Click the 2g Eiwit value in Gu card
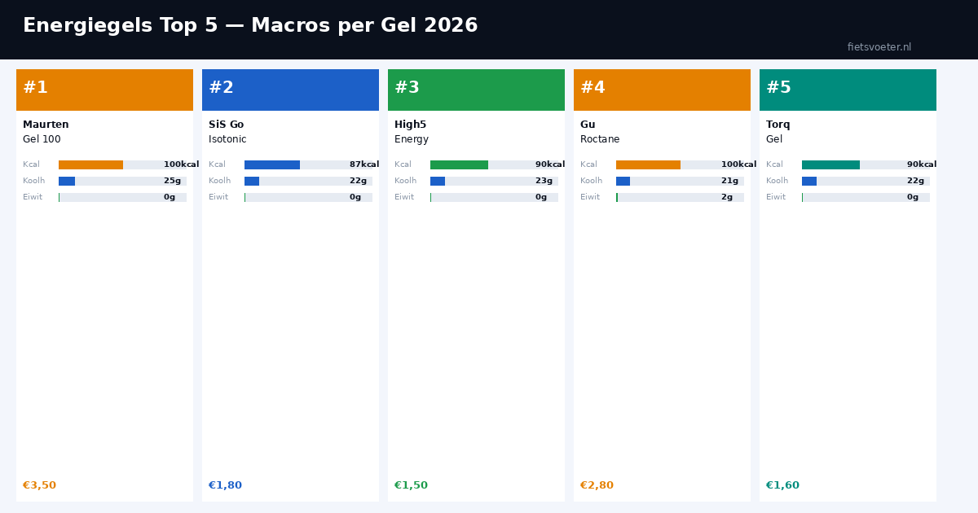978x513 pixels. [727, 197]
